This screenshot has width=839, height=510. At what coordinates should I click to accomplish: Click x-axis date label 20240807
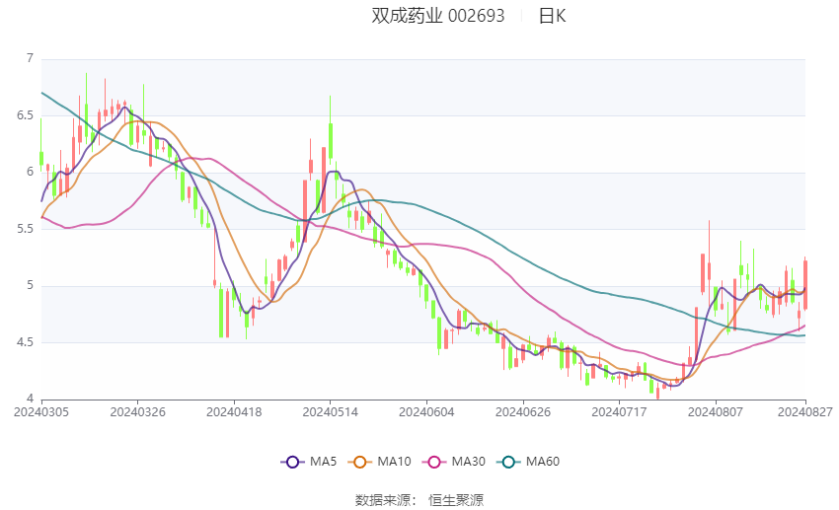click(x=716, y=412)
